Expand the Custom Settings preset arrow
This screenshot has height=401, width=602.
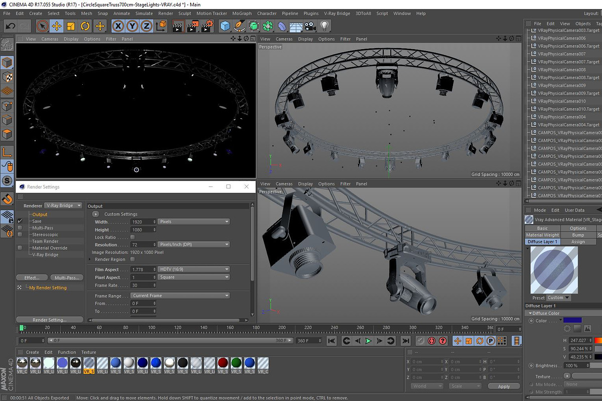[96, 214]
